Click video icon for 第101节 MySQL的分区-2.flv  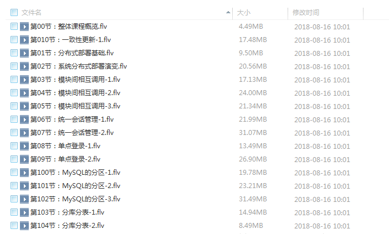click(24, 186)
